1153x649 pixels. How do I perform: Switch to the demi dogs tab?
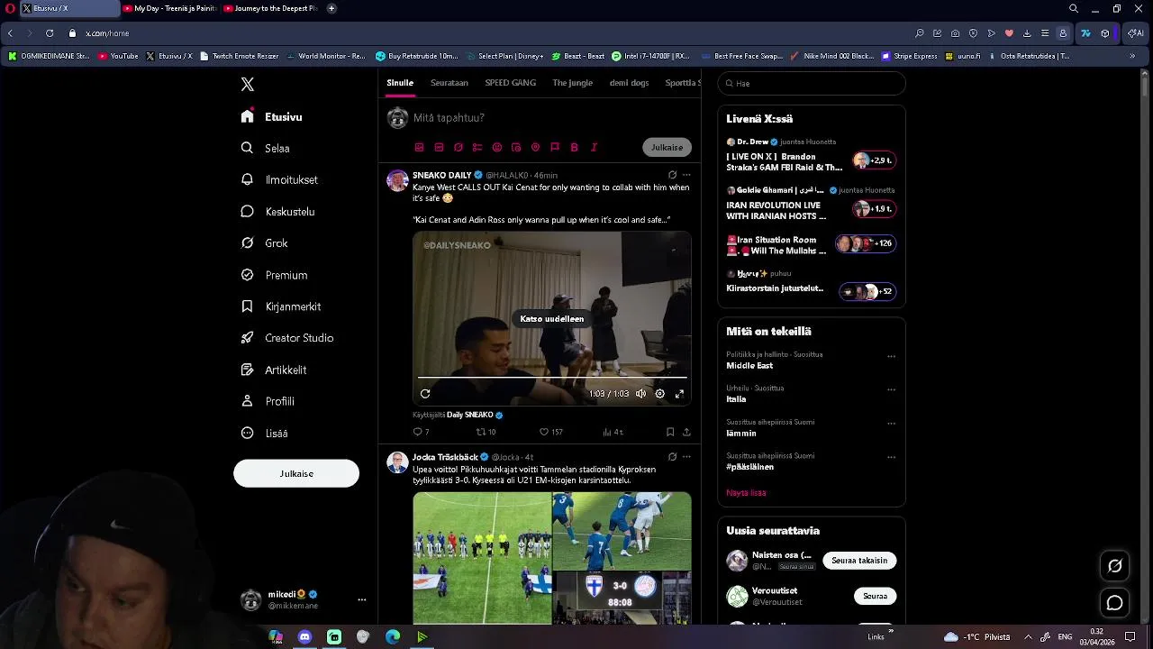(x=629, y=83)
